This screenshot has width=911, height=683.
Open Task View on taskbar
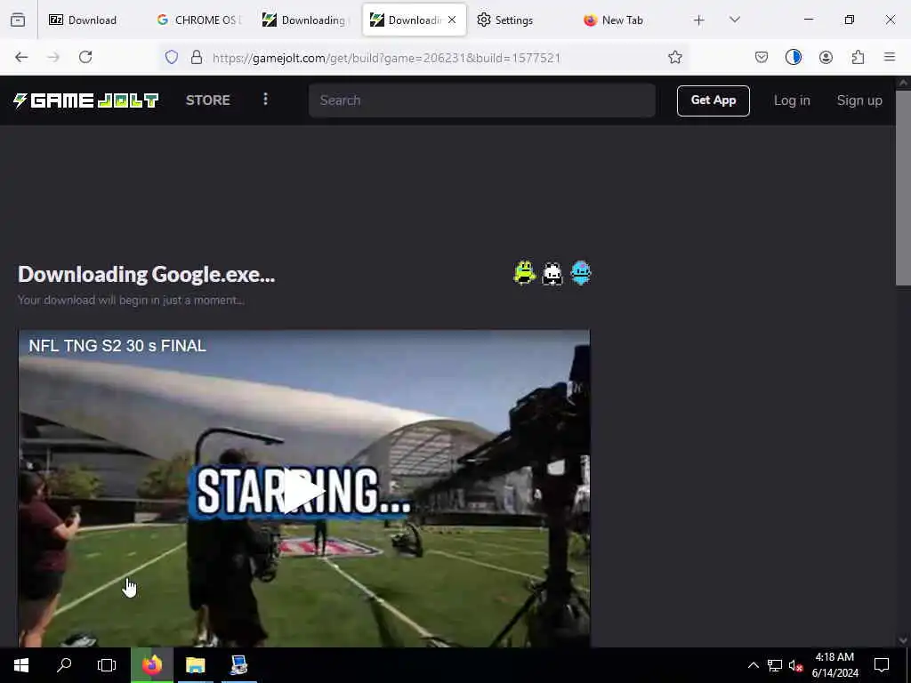[x=107, y=665]
